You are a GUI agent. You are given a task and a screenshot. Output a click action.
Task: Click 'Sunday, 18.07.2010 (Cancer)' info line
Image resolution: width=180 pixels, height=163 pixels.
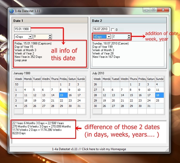click(111, 43)
